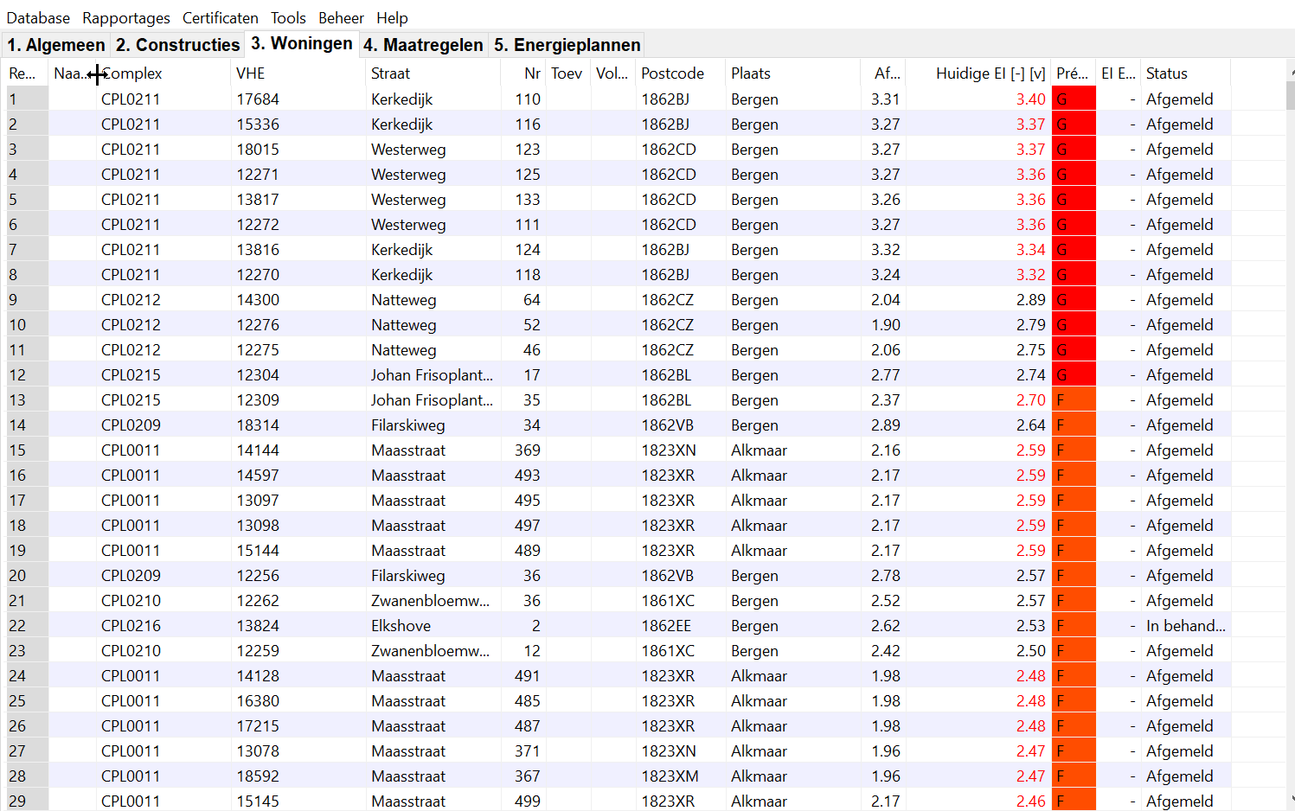Click postcode 1823XM

[670, 776]
